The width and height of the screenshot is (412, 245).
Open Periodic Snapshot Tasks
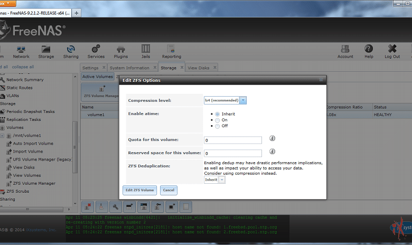click(x=31, y=111)
